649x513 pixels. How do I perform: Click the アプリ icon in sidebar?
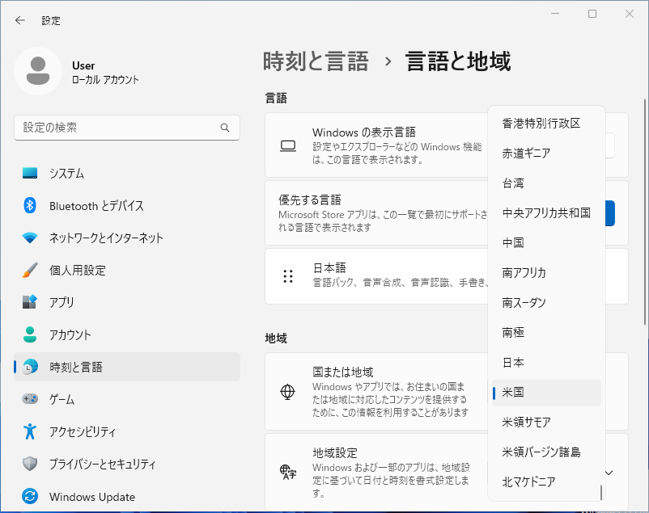30,302
